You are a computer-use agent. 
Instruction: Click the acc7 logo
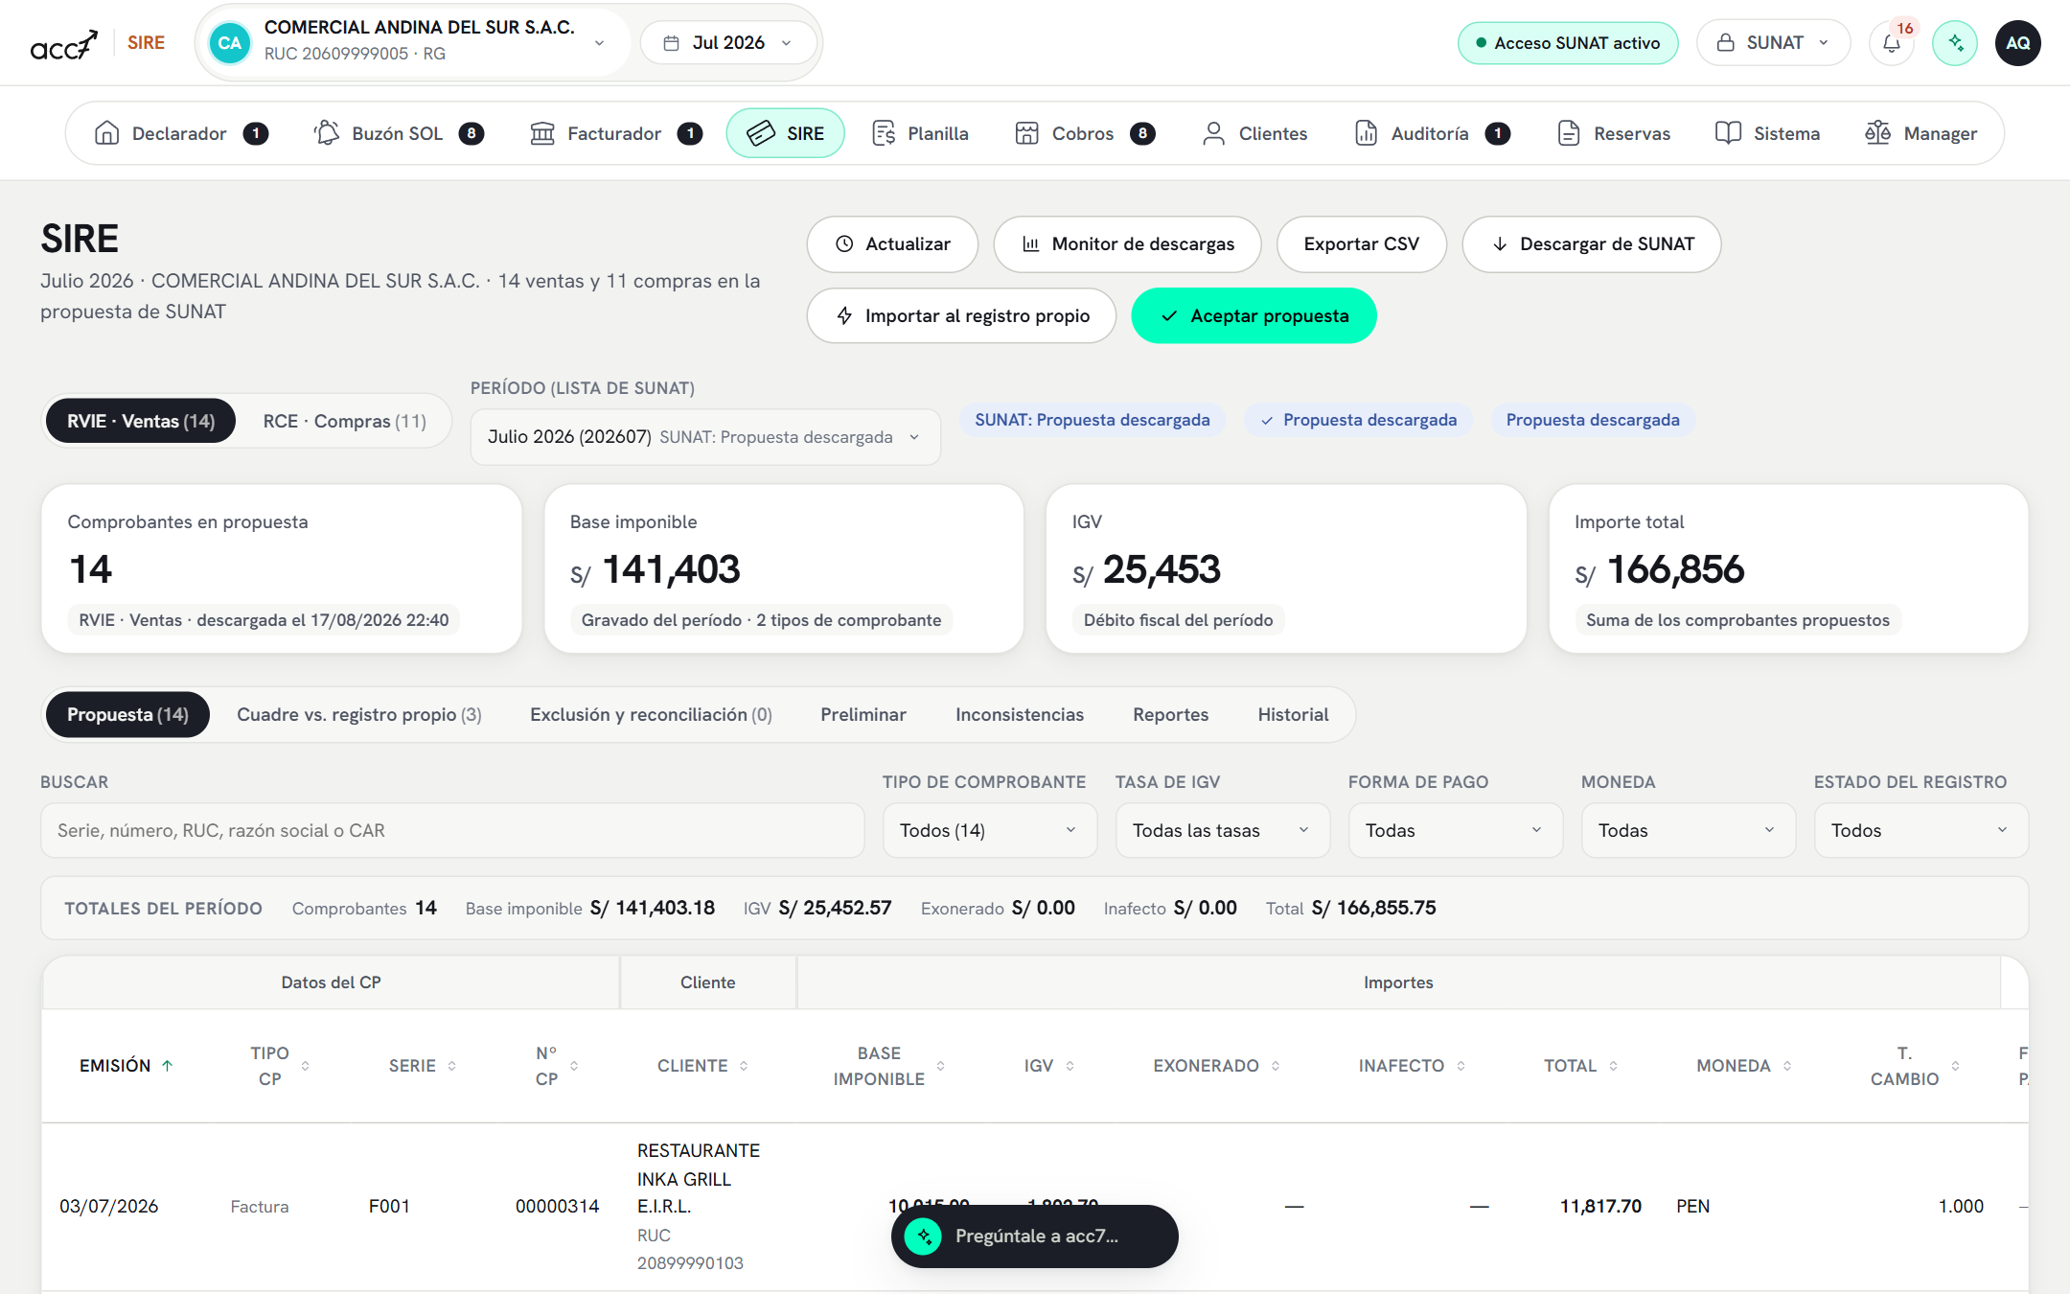click(x=64, y=43)
